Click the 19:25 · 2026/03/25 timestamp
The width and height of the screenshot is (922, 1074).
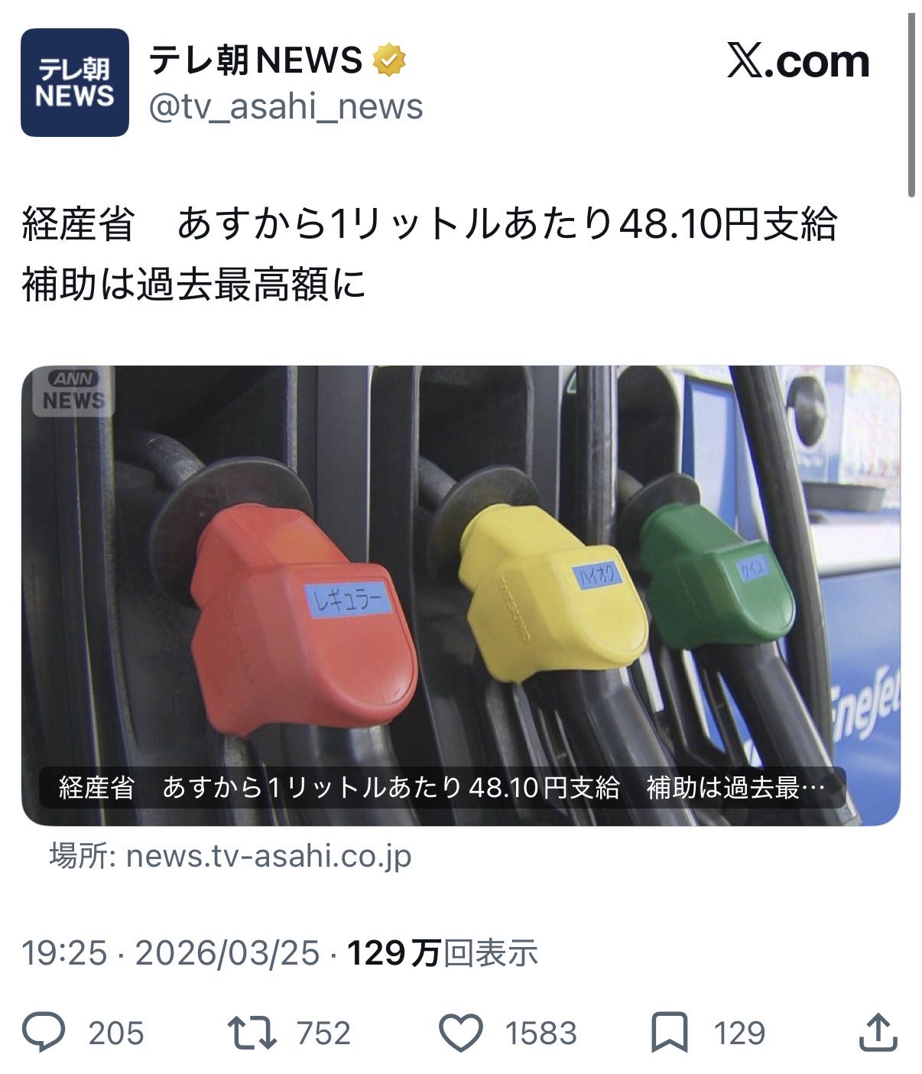pos(170,953)
